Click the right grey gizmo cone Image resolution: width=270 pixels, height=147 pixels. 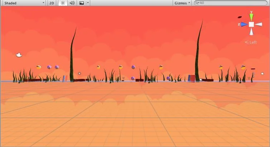click(259, 24)
